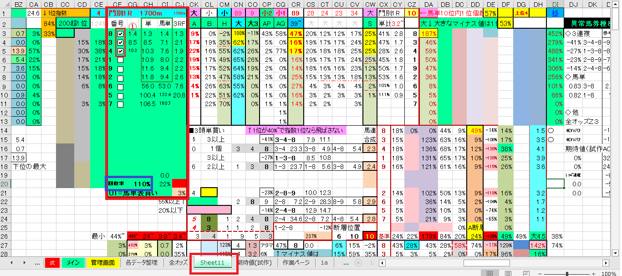622x276 pixels.
Task: Click the Page Break Preview icon
Action: (x=525, y=273)
